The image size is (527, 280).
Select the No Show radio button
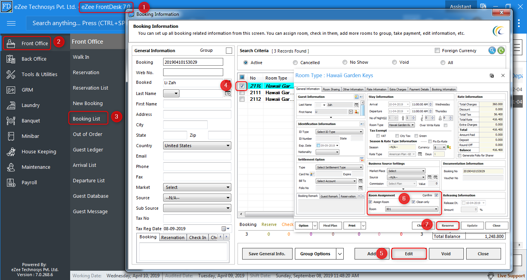(x=345, y=63)
